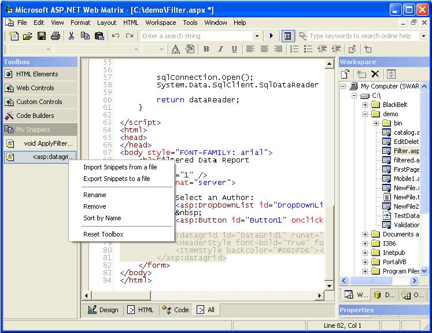432x333 pixels.
Task: Toggle the grid view toolbar button
Action: pyautogui.click(x=287, y=36)
